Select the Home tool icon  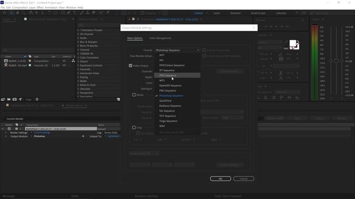tap(4, 13)
